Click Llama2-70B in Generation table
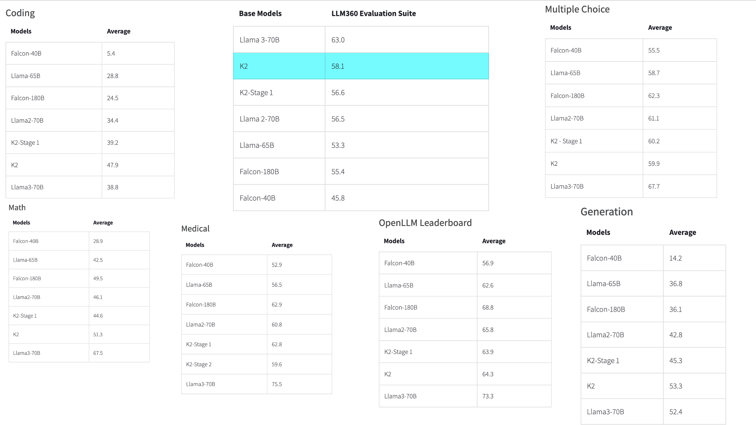 (606, 335)
